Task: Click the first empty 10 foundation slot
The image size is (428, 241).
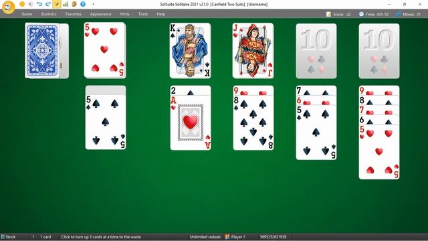Action: point(316,51)
